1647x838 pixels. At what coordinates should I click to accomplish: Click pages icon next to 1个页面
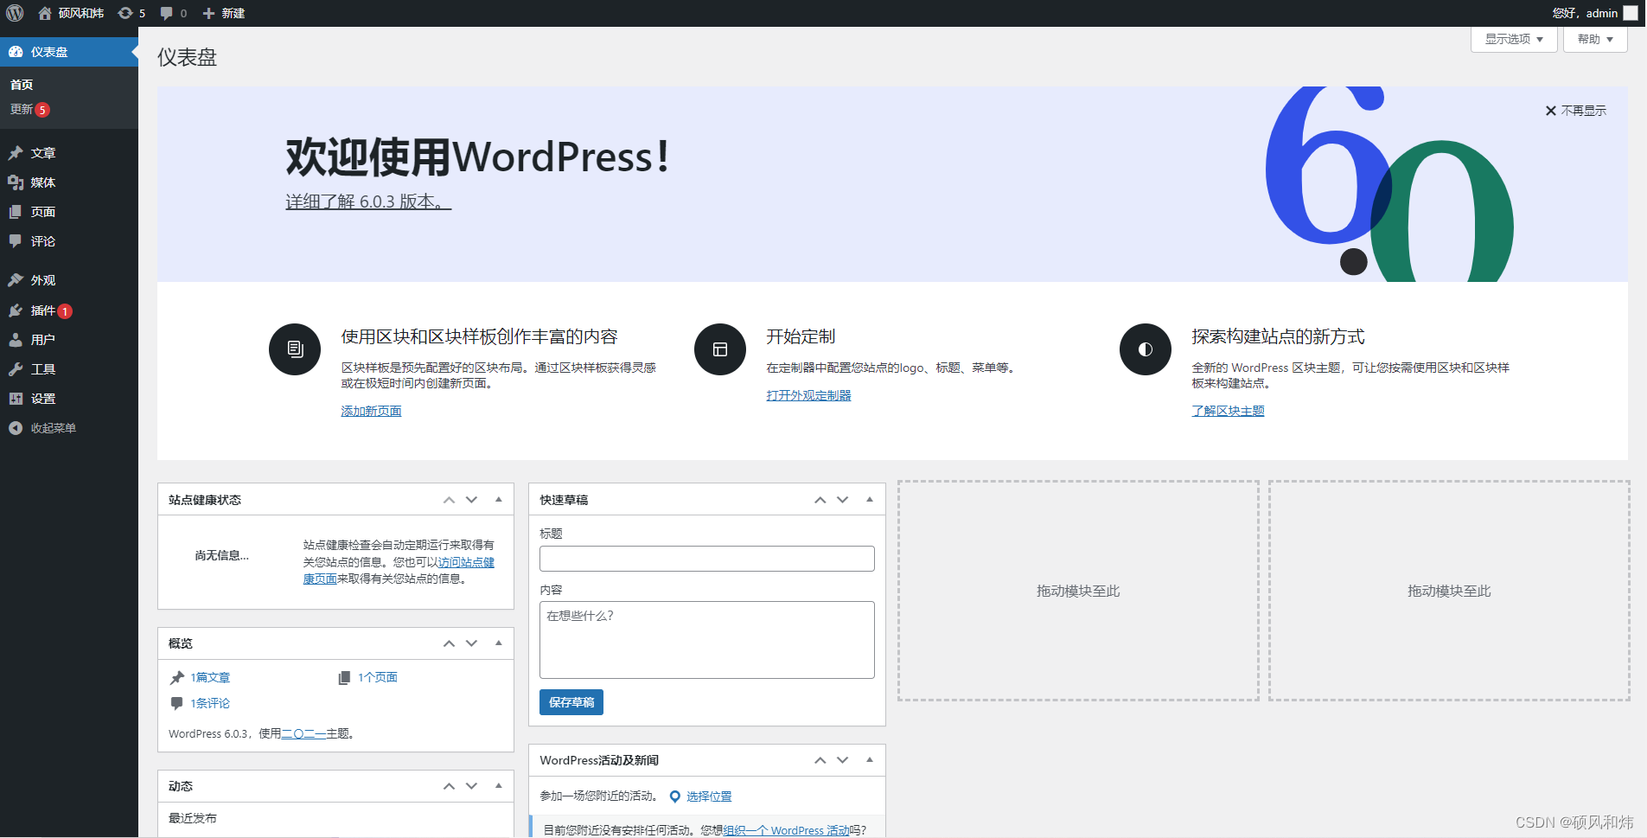coord(344,677)
